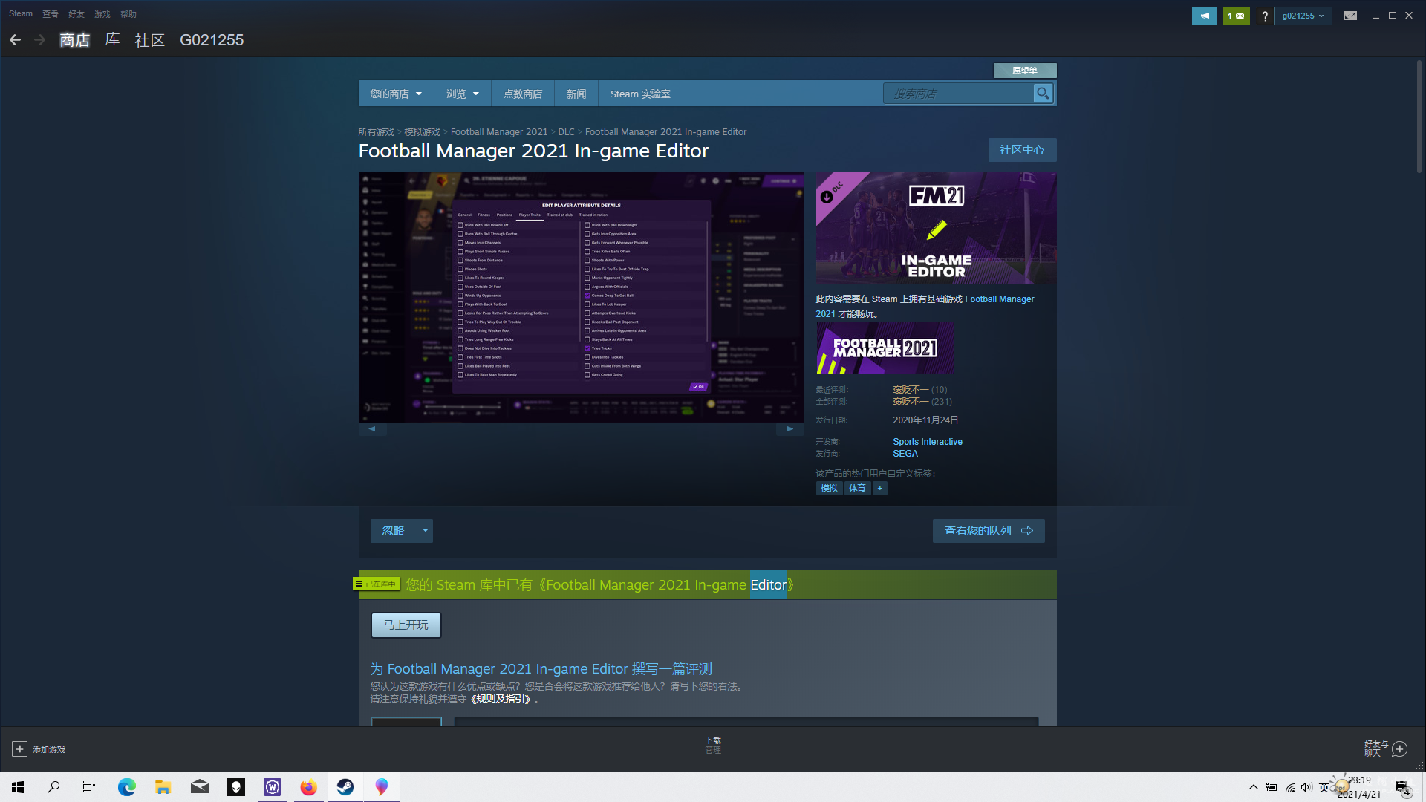Screen dimensions: 1426x802
Task: Open the help question mark icon
Action: pyautogui.click(x=1265, y=16)
